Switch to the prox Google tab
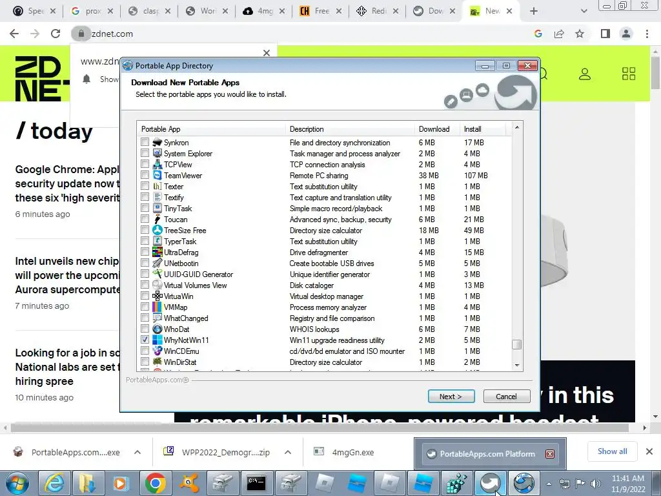Viewport: 661px width, 496px height. [92, 11]
